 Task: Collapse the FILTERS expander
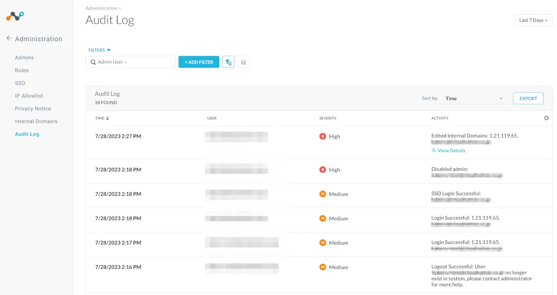click(x=99, y=50)
